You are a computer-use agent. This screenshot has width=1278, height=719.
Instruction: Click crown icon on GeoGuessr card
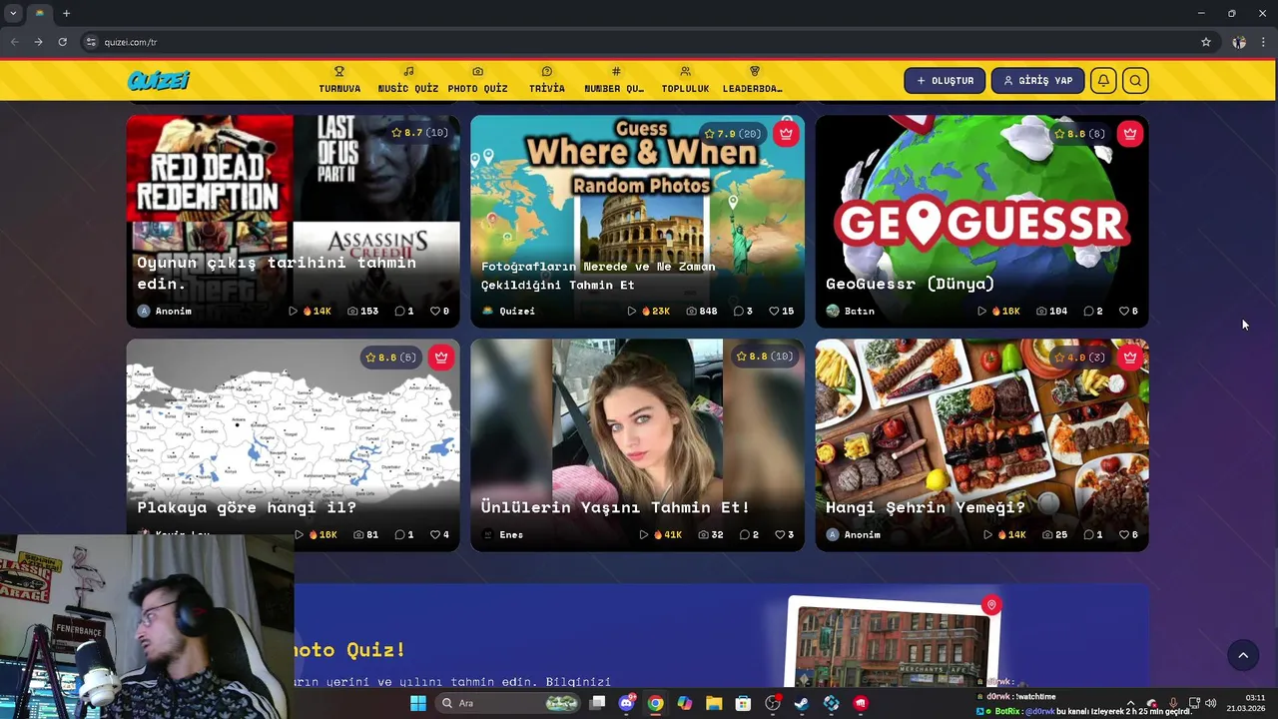click(x=1130, y=133)
